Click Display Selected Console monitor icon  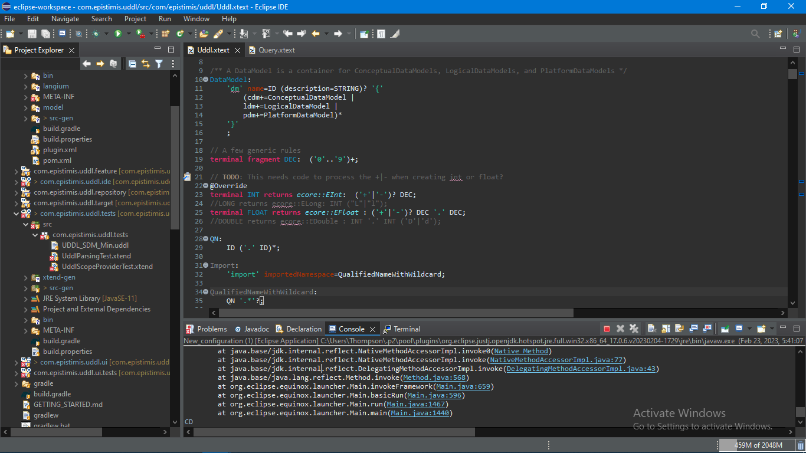[738, 329]
